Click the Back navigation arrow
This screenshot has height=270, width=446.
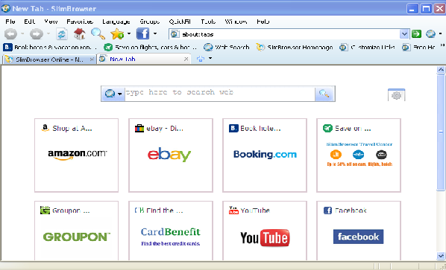tap(10, 34)
